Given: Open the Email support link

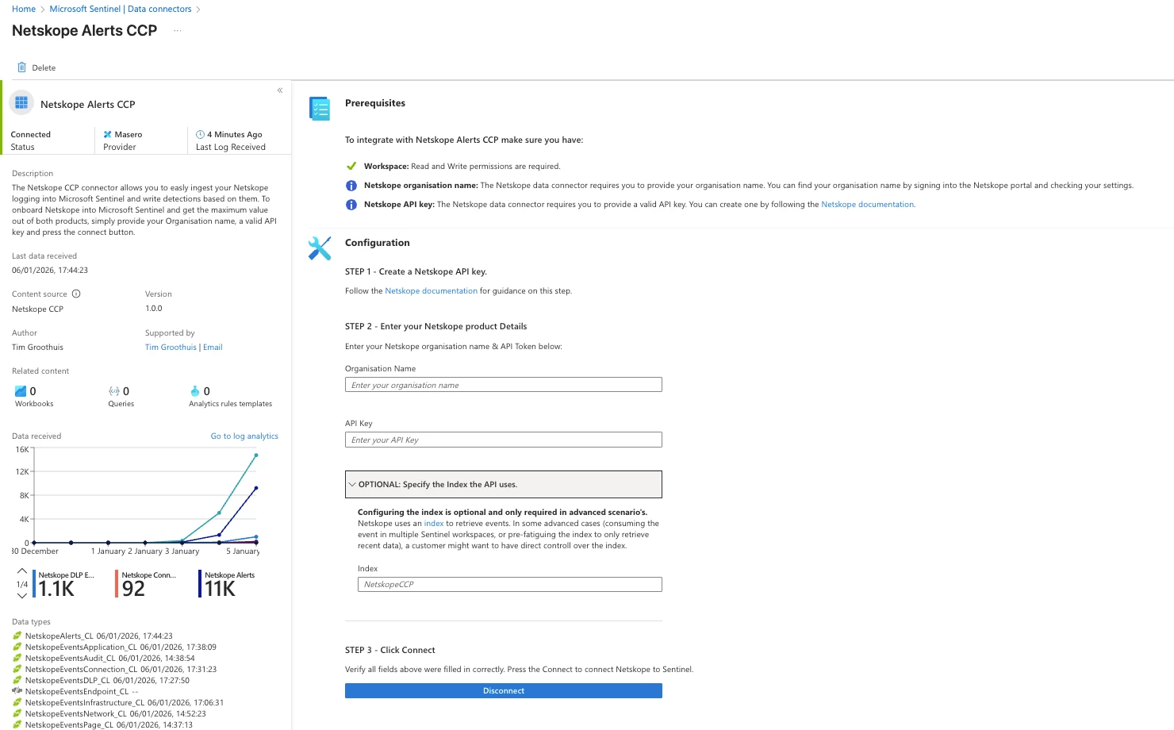Looking at the screenshot, I should [x=213, y=348].
